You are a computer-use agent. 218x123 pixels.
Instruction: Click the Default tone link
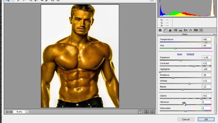tap(190, 54)
